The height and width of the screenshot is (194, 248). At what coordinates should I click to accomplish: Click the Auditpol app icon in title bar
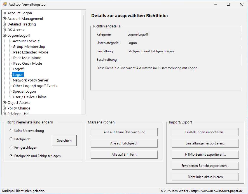tap(4, 4)
